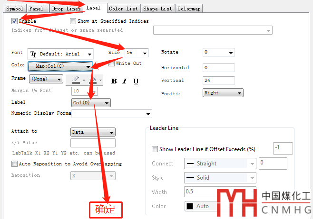Image resolution: width=313 pixels, height=219 pixels.
Task: Toggle underline text formatting
Action: (136, 81)
